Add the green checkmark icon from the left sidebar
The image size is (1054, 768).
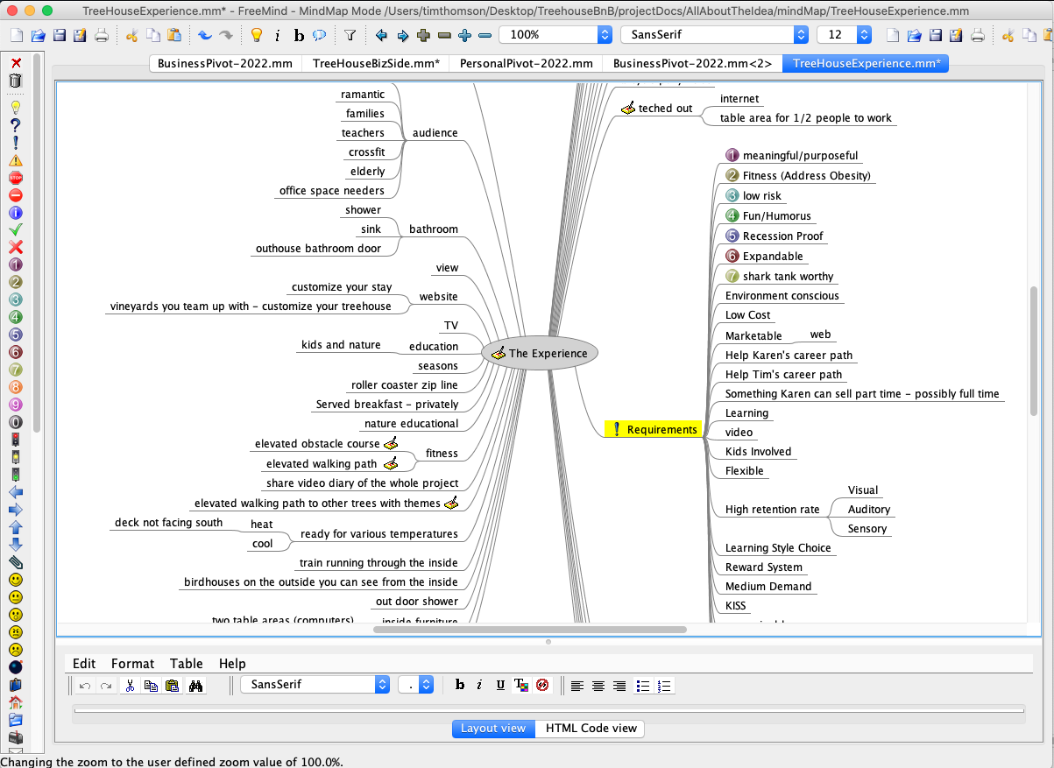coord(15,230)
